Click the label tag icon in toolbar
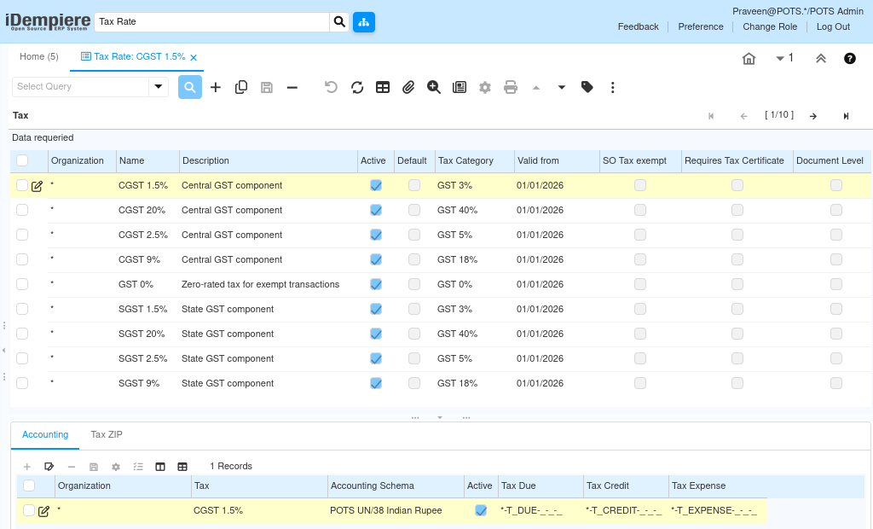Screen dimensions: 873x529 [587, 87]
